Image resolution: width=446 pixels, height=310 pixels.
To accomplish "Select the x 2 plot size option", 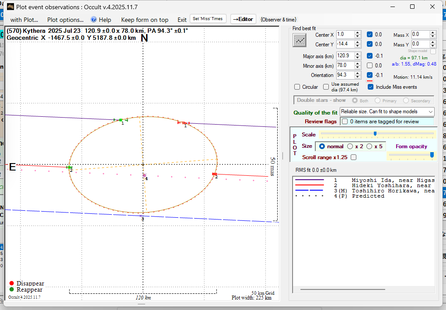I will (x=350, y=146).
